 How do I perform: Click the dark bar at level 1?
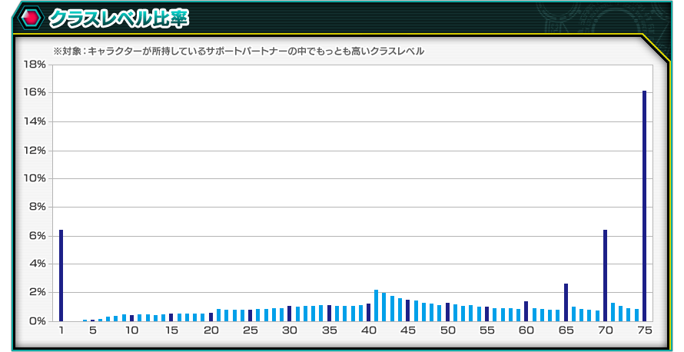pyautogui.click(x=61, y=275)
